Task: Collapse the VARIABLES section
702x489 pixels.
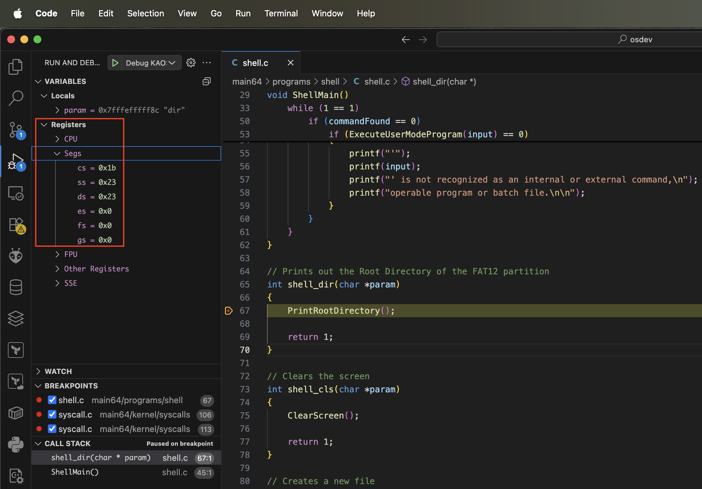Action: [38, 81]
